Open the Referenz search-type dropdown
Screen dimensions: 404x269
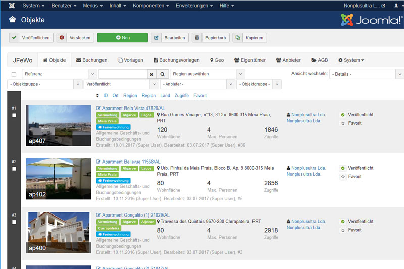pos(60,74)
